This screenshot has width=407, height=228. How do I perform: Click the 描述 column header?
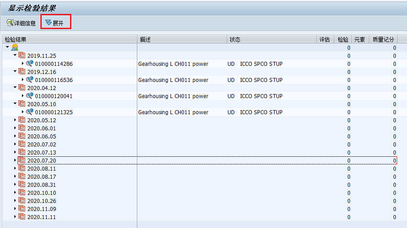[182, 39]
